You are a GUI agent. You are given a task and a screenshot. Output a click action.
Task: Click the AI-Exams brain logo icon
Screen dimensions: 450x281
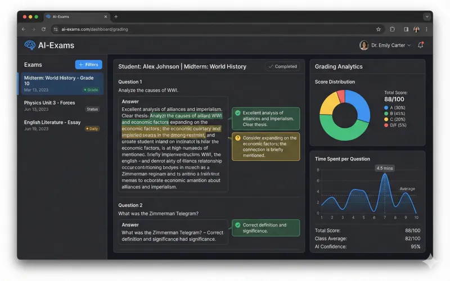pos(30,46)
